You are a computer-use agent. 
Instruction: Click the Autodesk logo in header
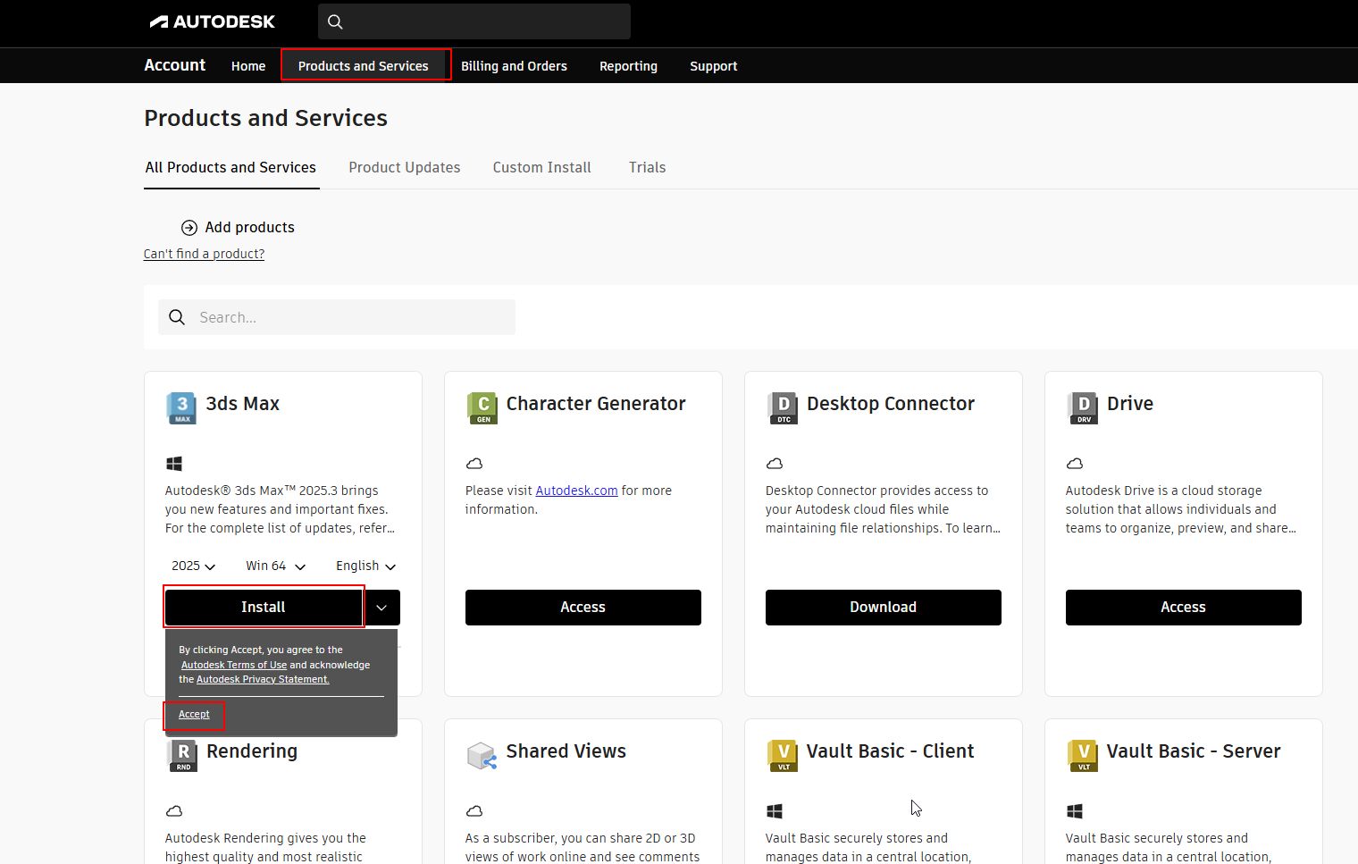pos(212,21)
